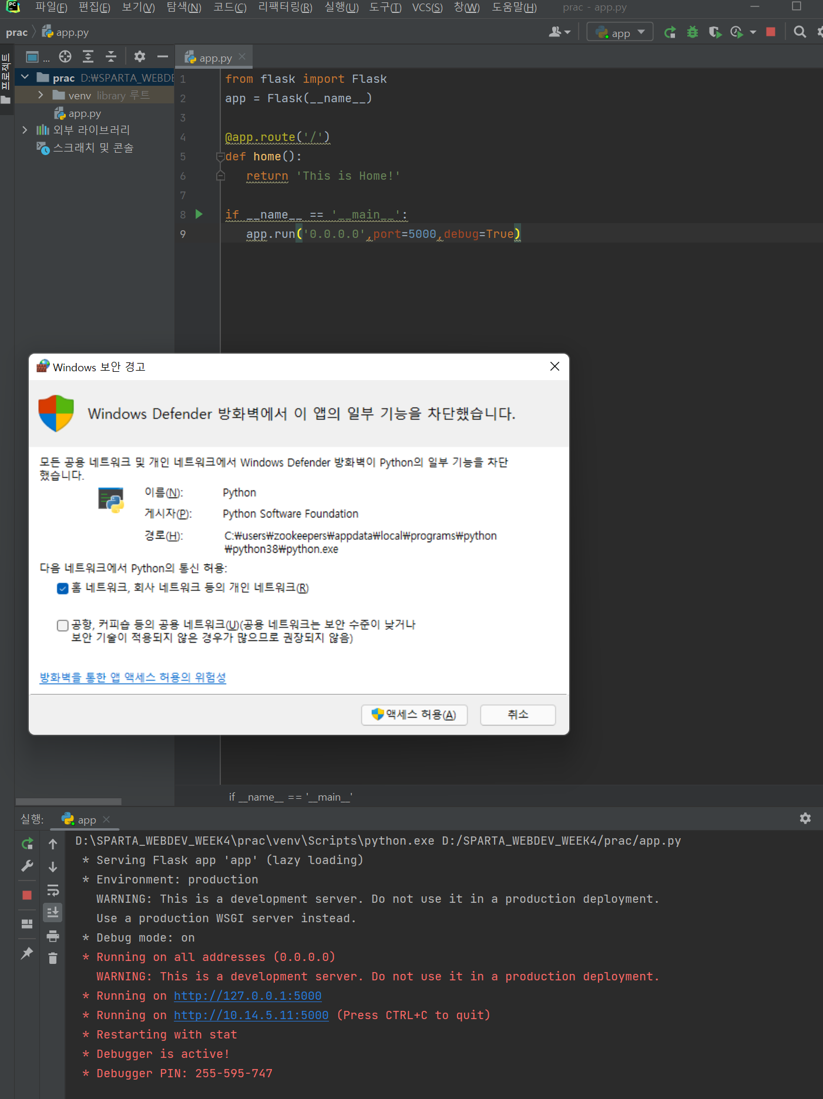Click editor breadcrumb if __name__ == '__main__'
The height and width of the screenshot is (1099, 823).
tap(290, 797)
